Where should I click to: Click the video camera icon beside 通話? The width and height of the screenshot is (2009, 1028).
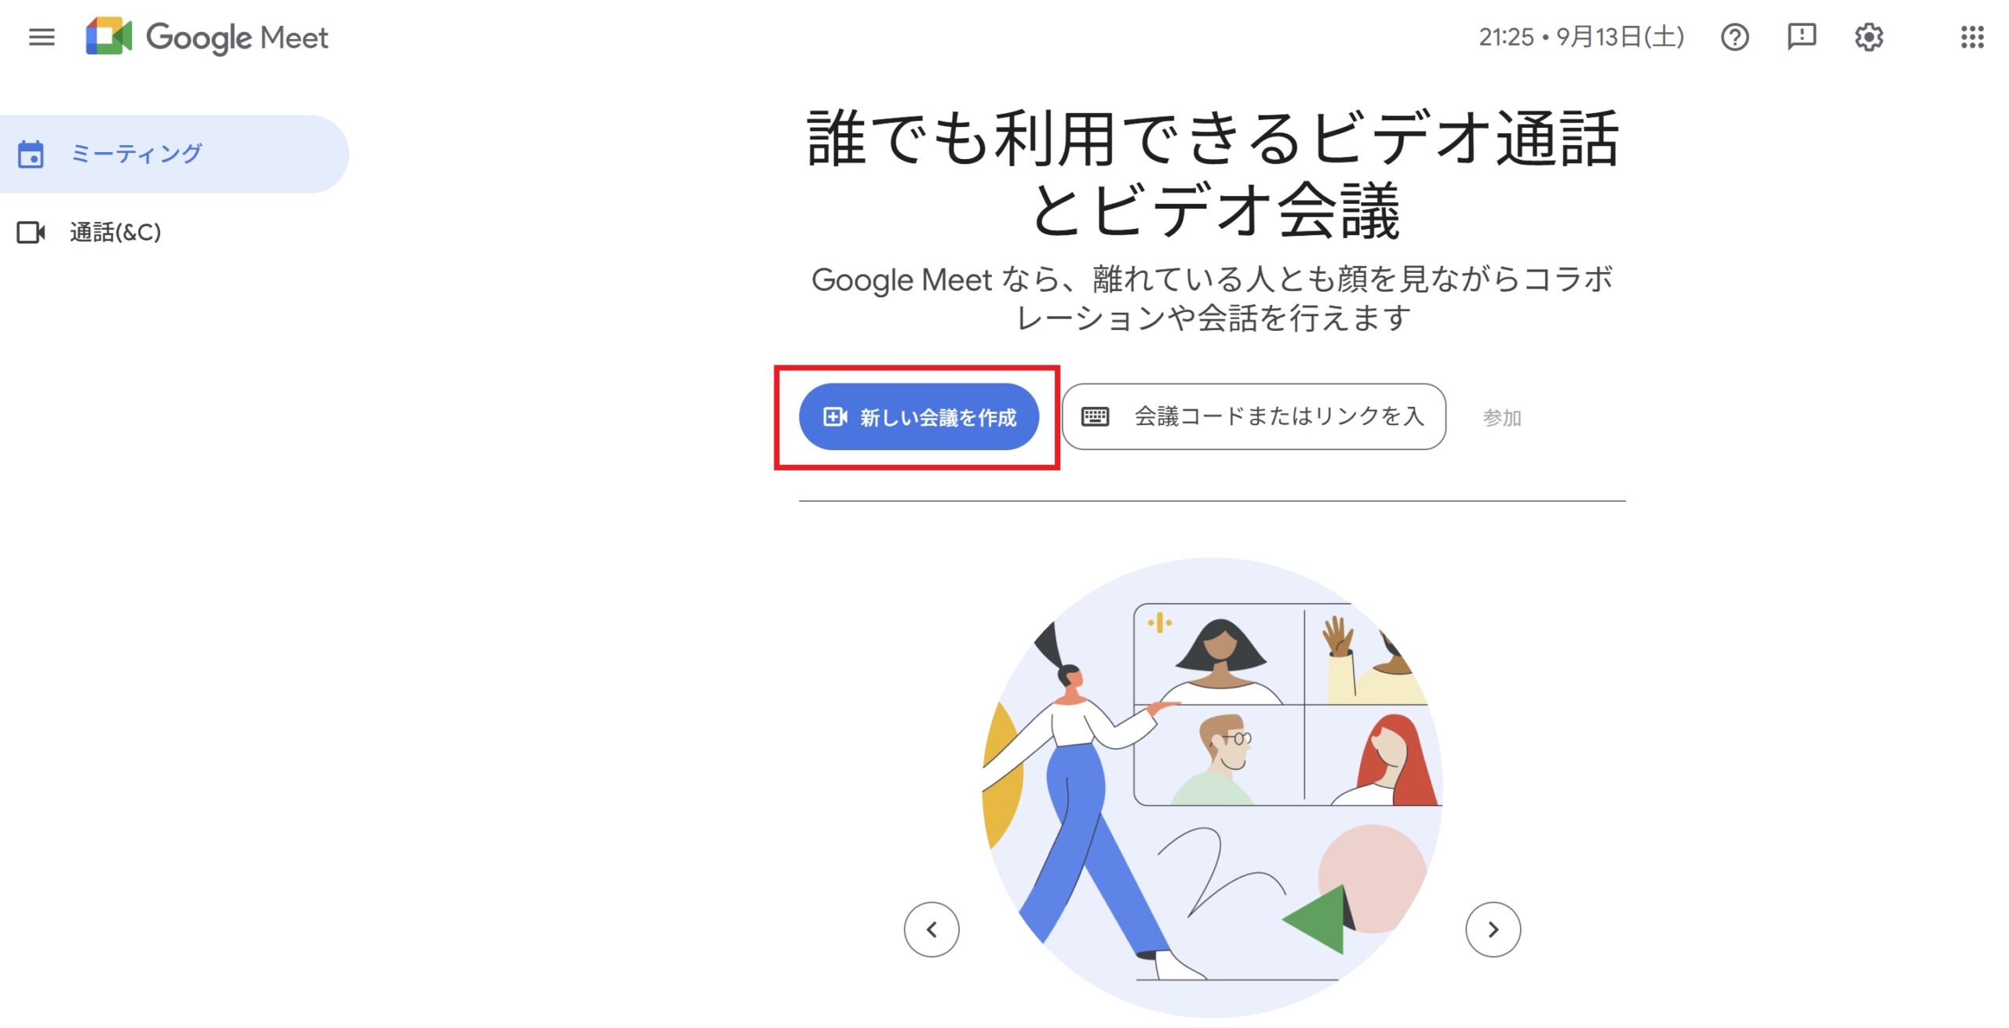click(31, 232)
